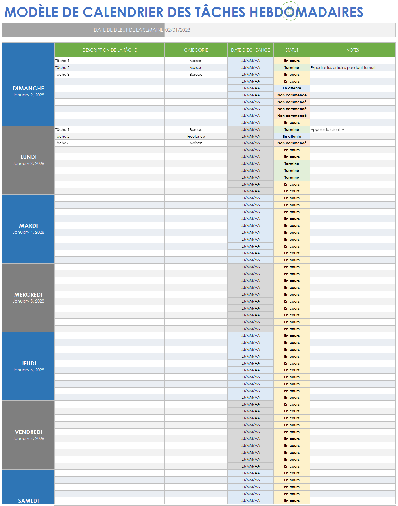Open Terminé status of DIMANCHE Tâche 2

pyautogui.click(x=292, y=67)
